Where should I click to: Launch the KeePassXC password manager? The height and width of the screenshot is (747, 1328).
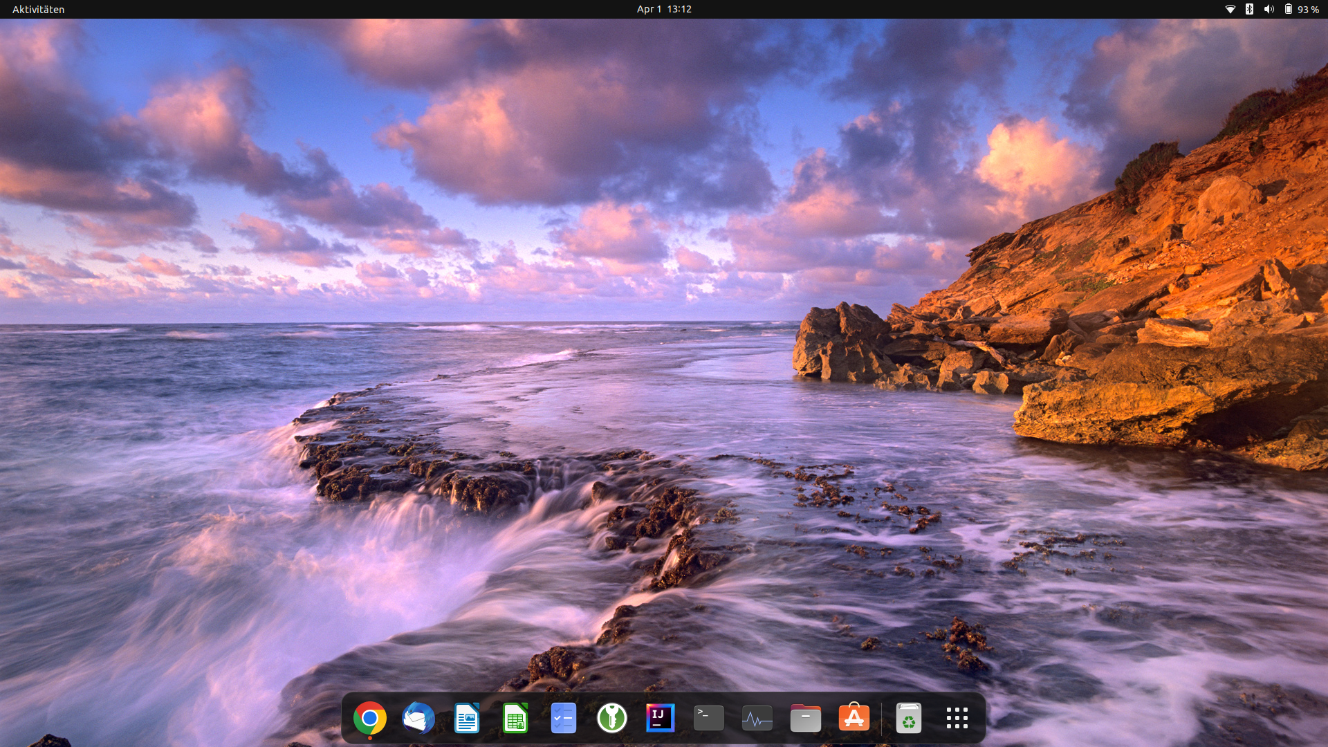(612, 718)
